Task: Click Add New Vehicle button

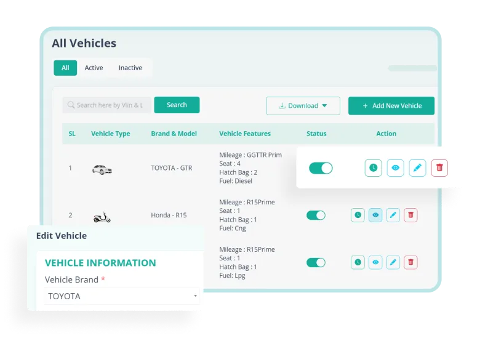Action: pyautogui.click(x=391, y=106)
